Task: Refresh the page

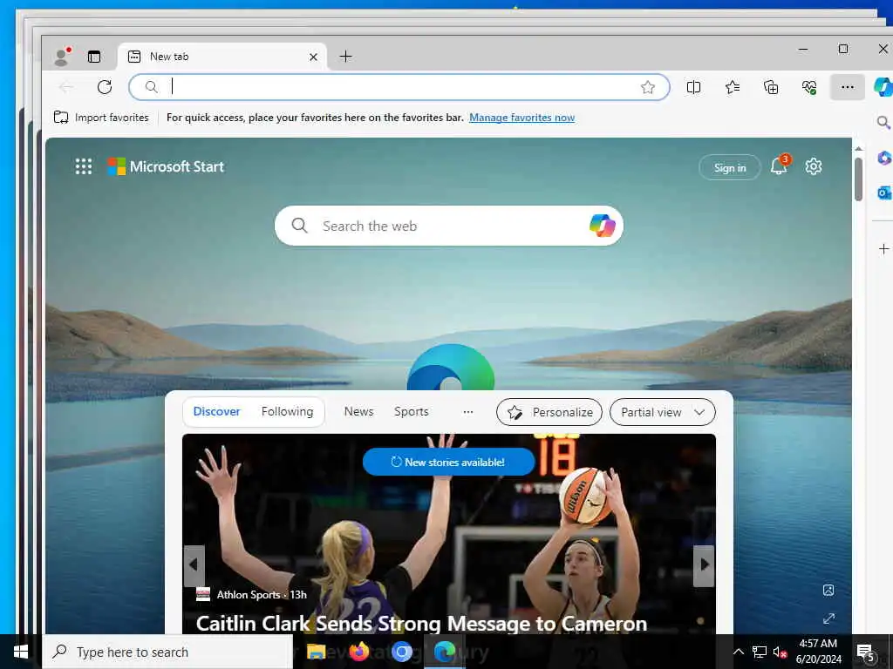Action: pos(105,87)
